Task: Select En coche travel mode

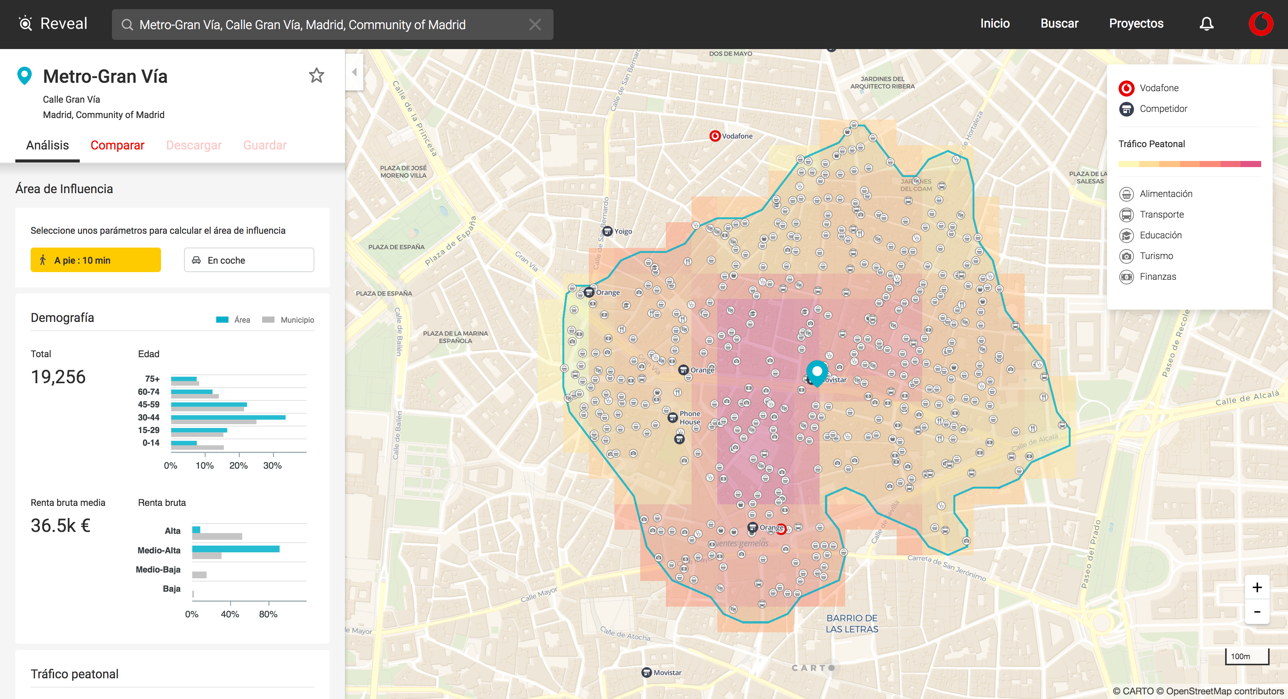Action: pyautogui.click(x=249, y=260)
